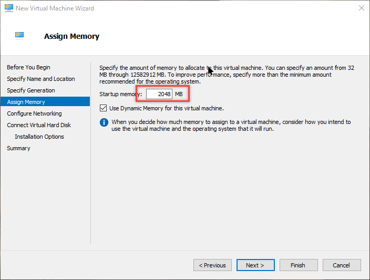The height and width of the screenshot is (280, 370).
Task: Click the blue information icon
Action: (104, 122)
